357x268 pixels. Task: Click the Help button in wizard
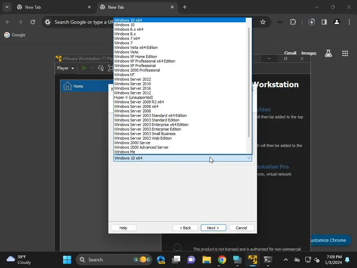tap(123, 228)
